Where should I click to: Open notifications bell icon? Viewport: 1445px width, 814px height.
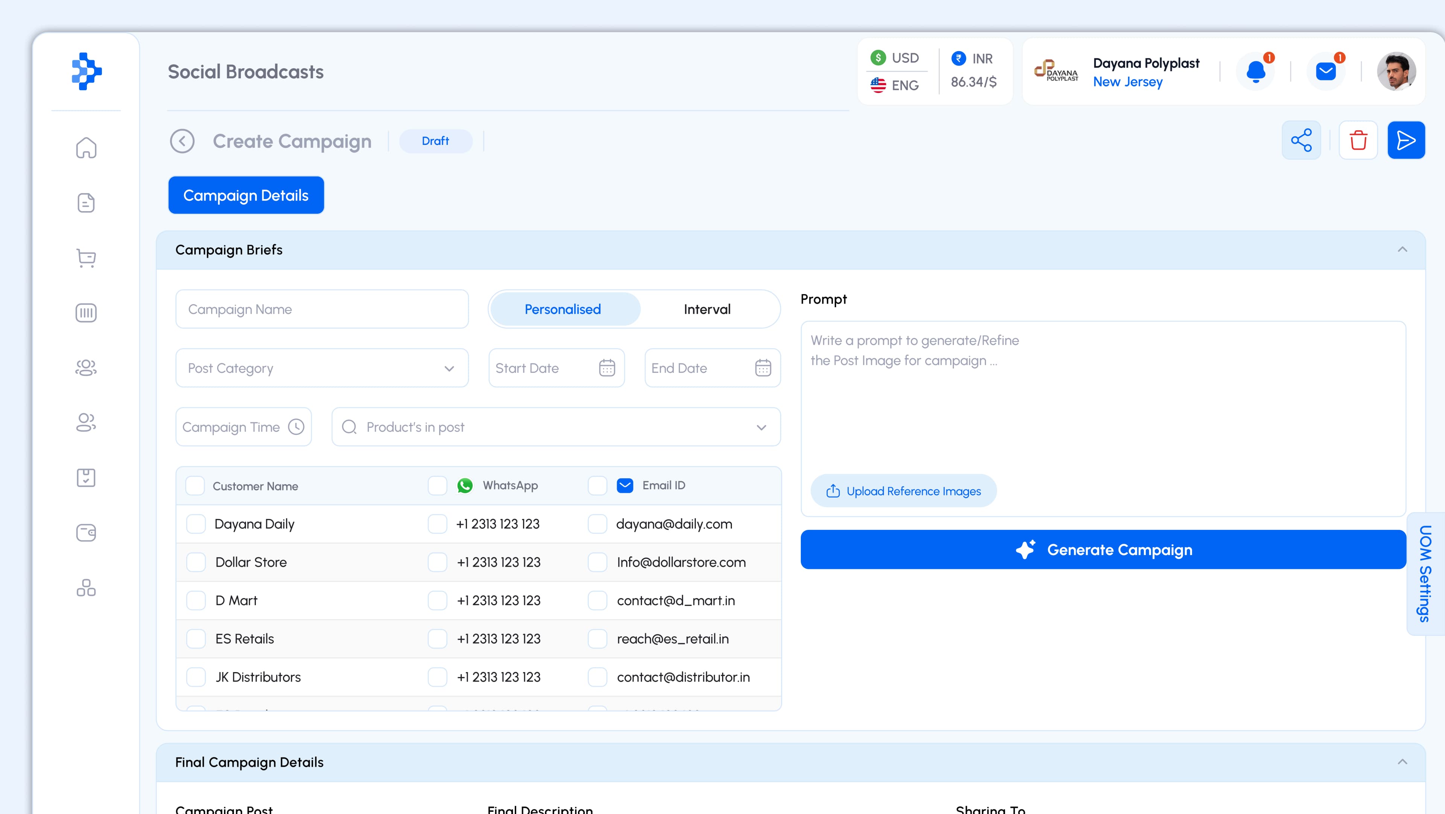pyautogui.click(x=1255, y=72)
